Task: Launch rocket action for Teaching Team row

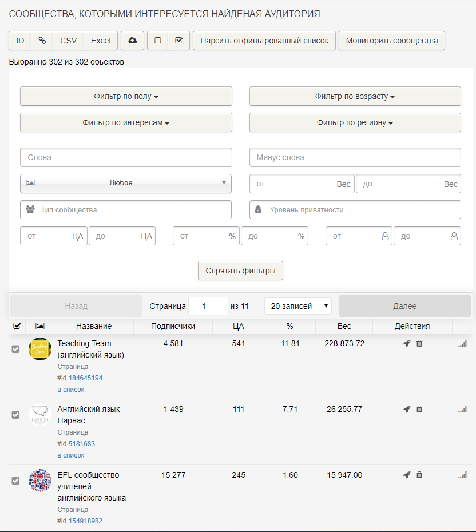Action: pyautogui.click(x=407, y=344)
